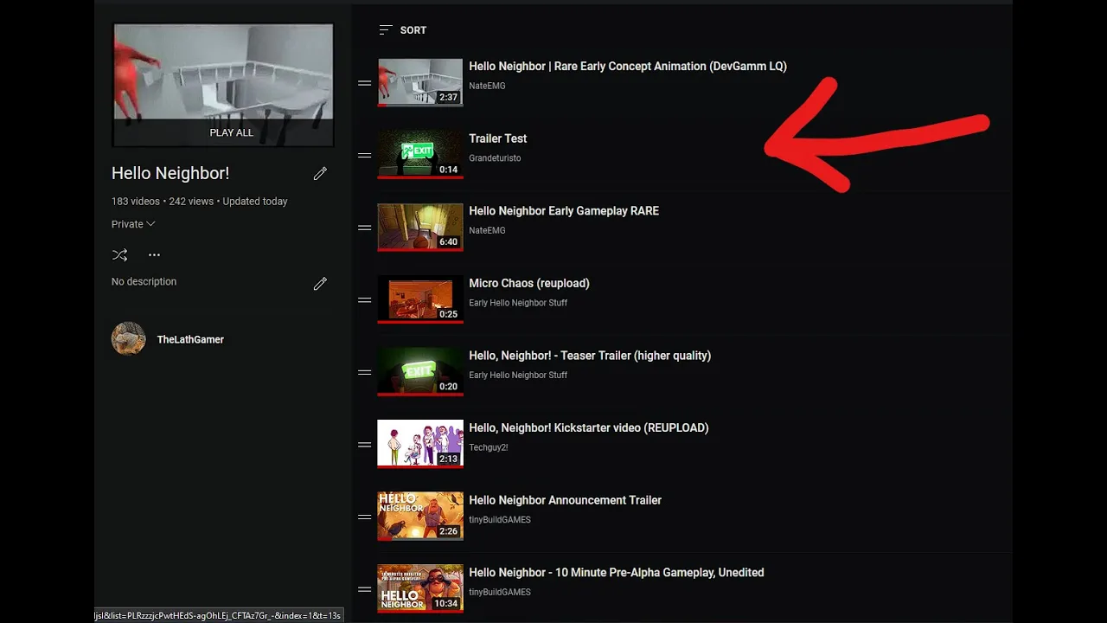Click the 0:25 Micro Chaos thumbnail
Screen dimensions: 1107x623
tap(420, 299)
